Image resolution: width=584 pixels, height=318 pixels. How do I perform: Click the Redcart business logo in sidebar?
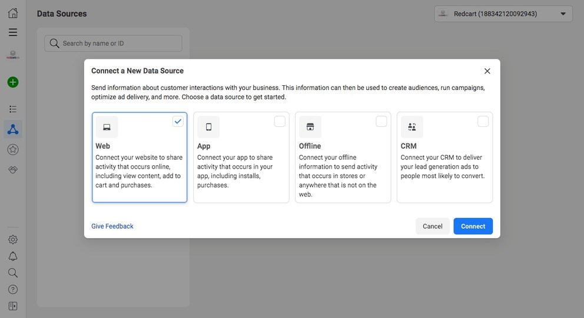click(13, 55)
